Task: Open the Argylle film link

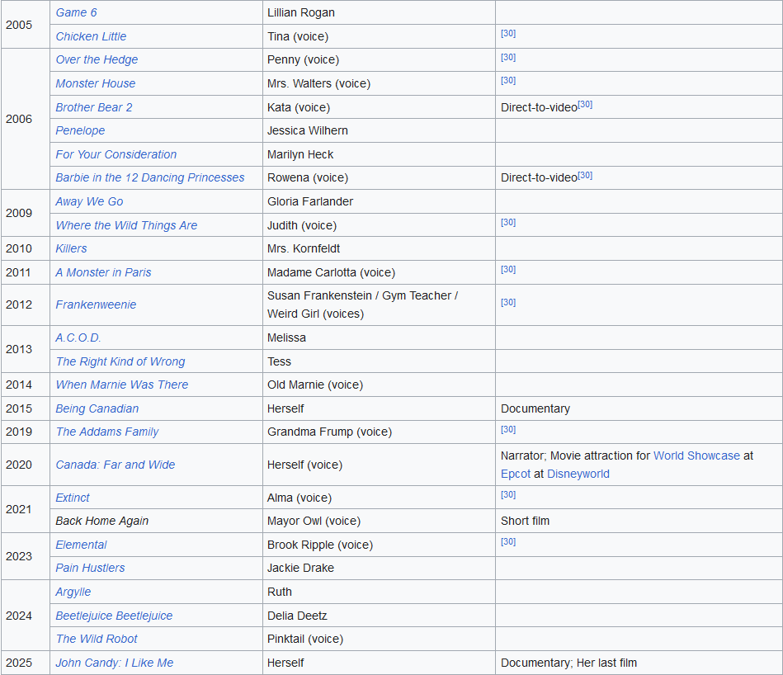Action: [73, 592]
